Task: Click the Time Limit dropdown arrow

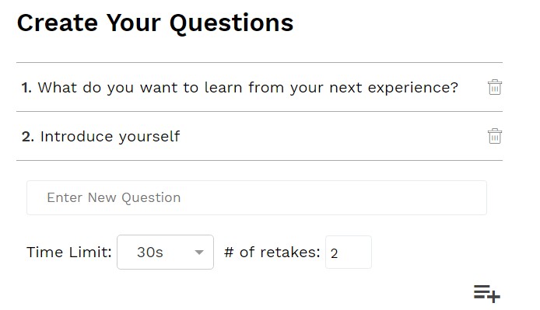Action: point(199,253)
